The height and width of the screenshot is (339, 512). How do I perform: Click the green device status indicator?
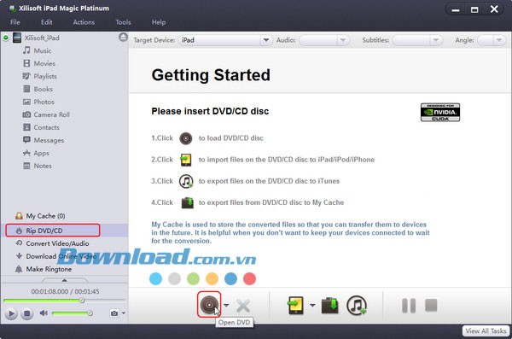(6, 38)
